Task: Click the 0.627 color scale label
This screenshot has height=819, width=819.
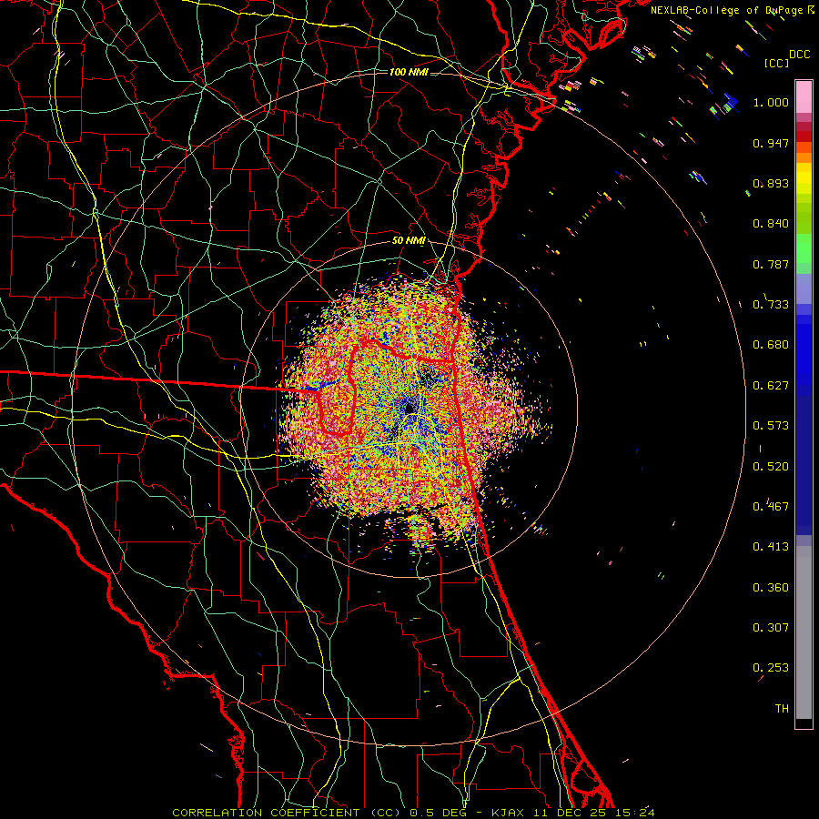Action: click(771, 386)
